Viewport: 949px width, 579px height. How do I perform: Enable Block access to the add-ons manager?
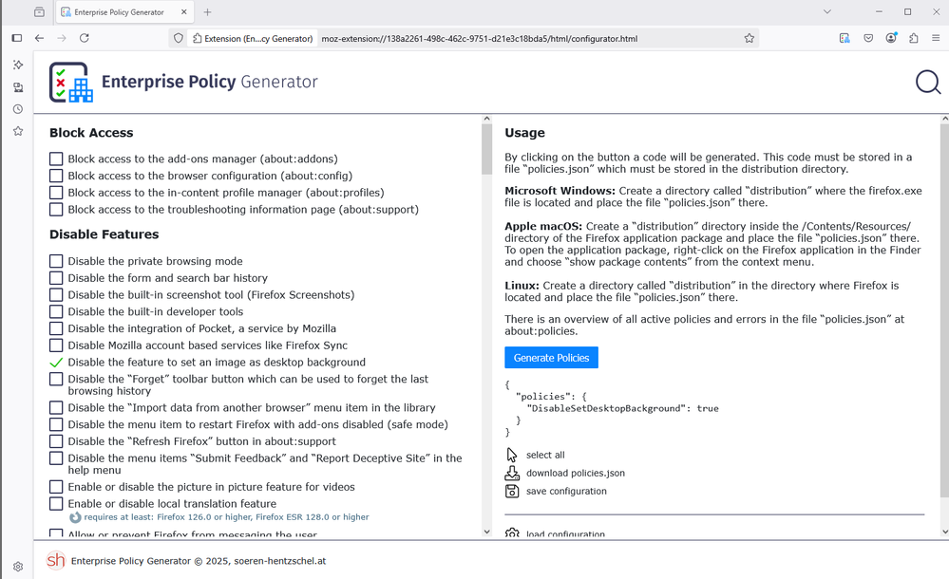point(56,159)
